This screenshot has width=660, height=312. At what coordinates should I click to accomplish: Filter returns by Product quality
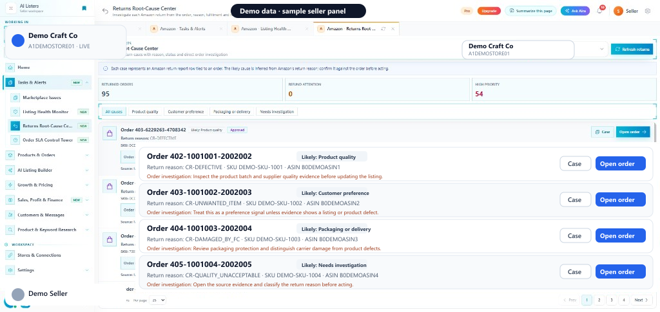pos(145,112)
